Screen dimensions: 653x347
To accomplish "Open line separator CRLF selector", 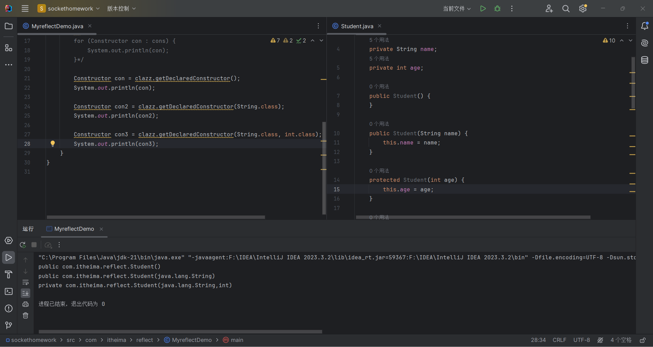I will 559,340.
